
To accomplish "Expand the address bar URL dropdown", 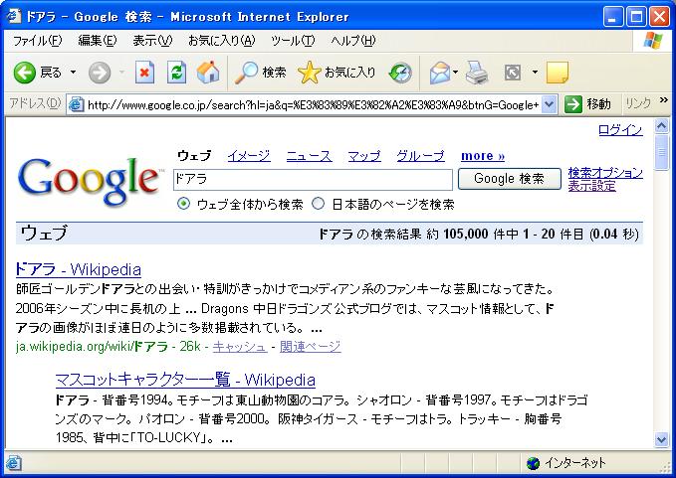I will coord(549,104).
